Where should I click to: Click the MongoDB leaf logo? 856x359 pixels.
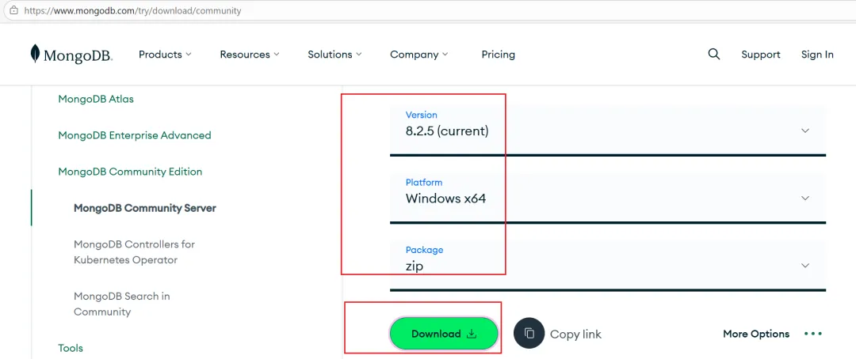(x=36, y=54)
